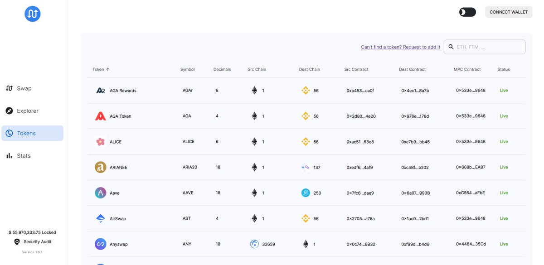Click the AirSwap token logo

click(x=101, y=218)
